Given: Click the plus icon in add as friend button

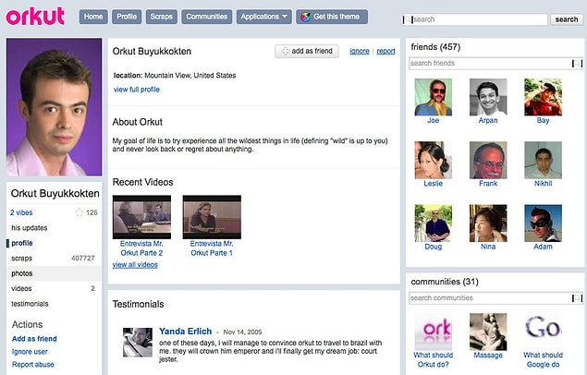Looking at the screenshot, I should click(286, 51).
